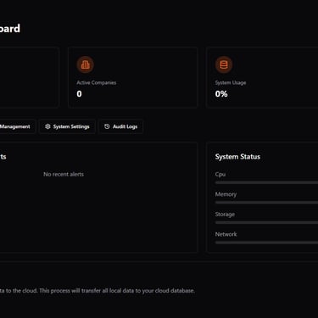The width and height of the screenshot is (318, 318).
Task: Click the Storage usage progress bar
Action: tap(266, 223)
